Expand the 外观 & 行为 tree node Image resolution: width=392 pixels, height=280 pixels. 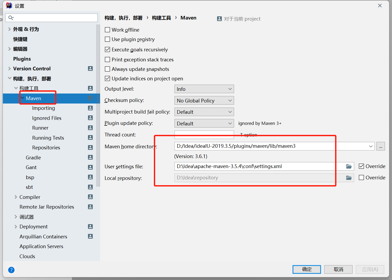(9, 29)
